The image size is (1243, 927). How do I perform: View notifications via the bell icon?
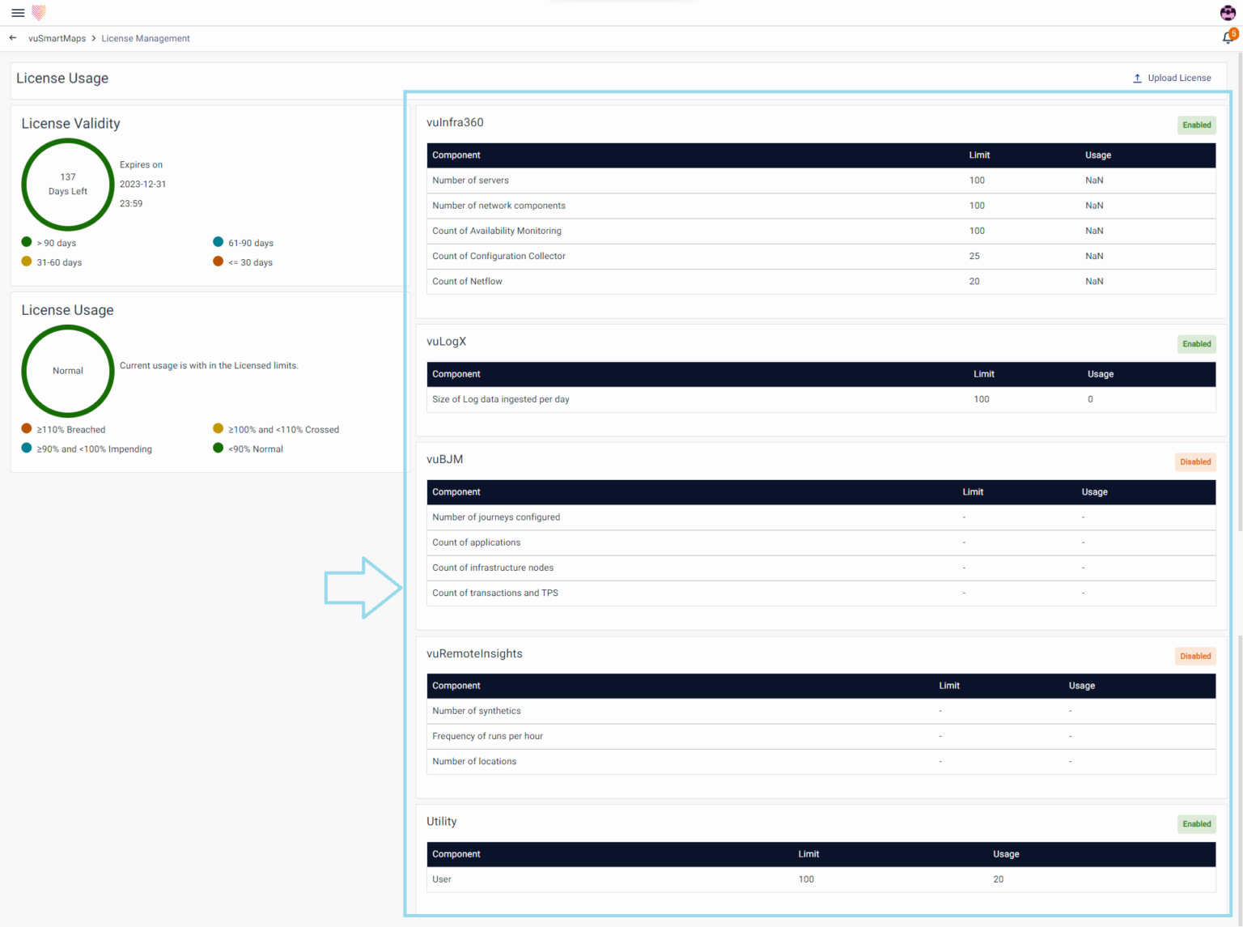point(1228,37)
